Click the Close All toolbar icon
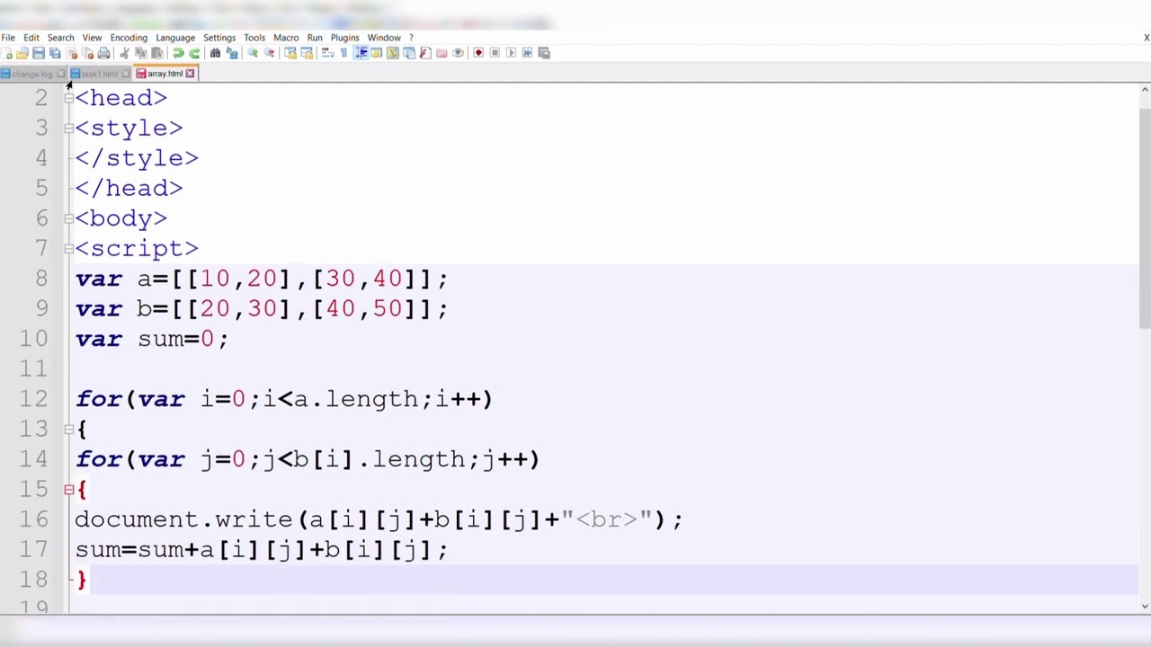1151x647 pixels. point(88,53)
